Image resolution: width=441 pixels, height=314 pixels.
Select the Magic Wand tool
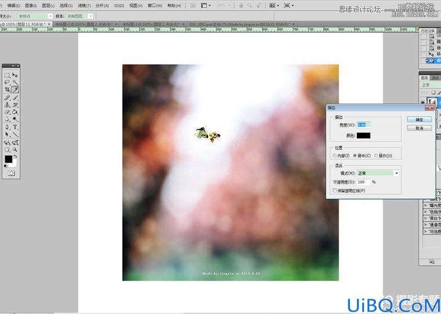pos(15,82)
